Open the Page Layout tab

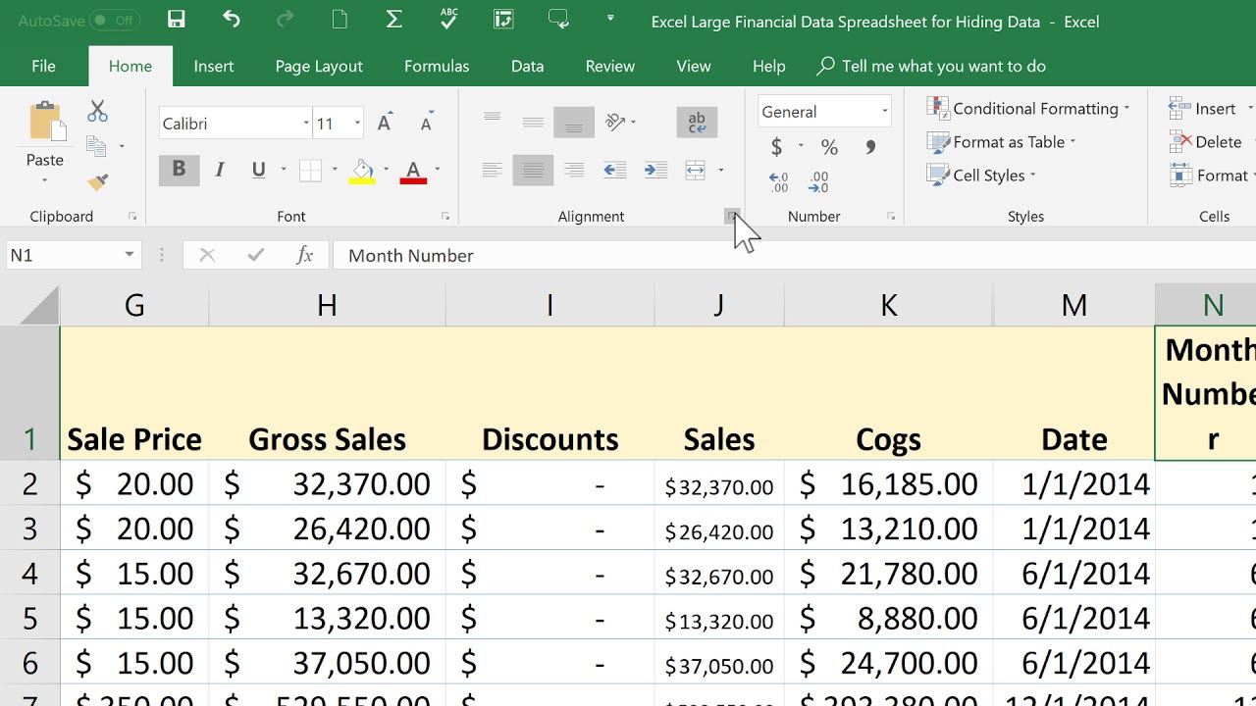(x=319, y=66)
